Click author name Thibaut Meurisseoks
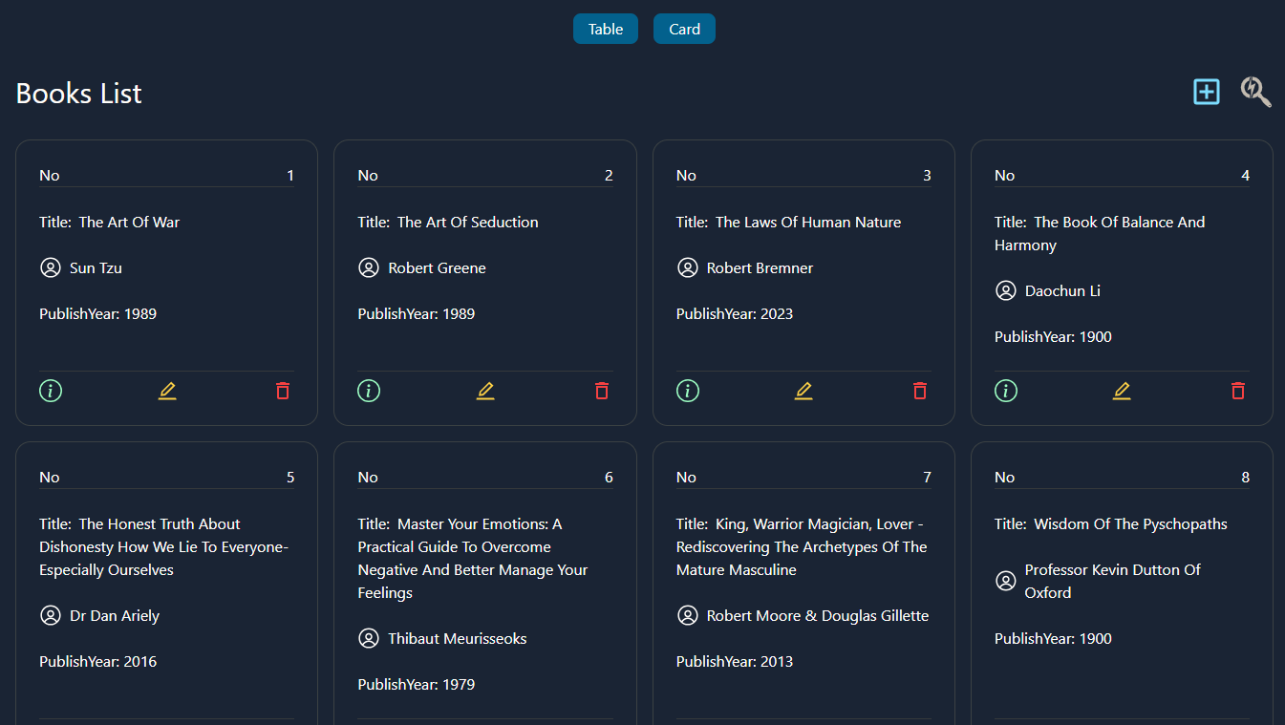 458,638
